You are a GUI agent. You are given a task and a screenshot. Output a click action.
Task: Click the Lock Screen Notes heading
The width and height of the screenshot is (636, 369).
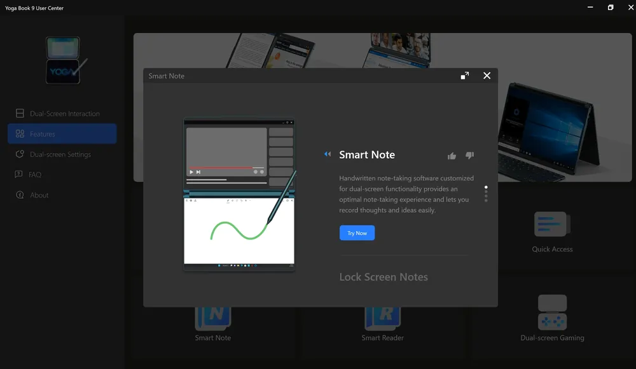[384, 277]
